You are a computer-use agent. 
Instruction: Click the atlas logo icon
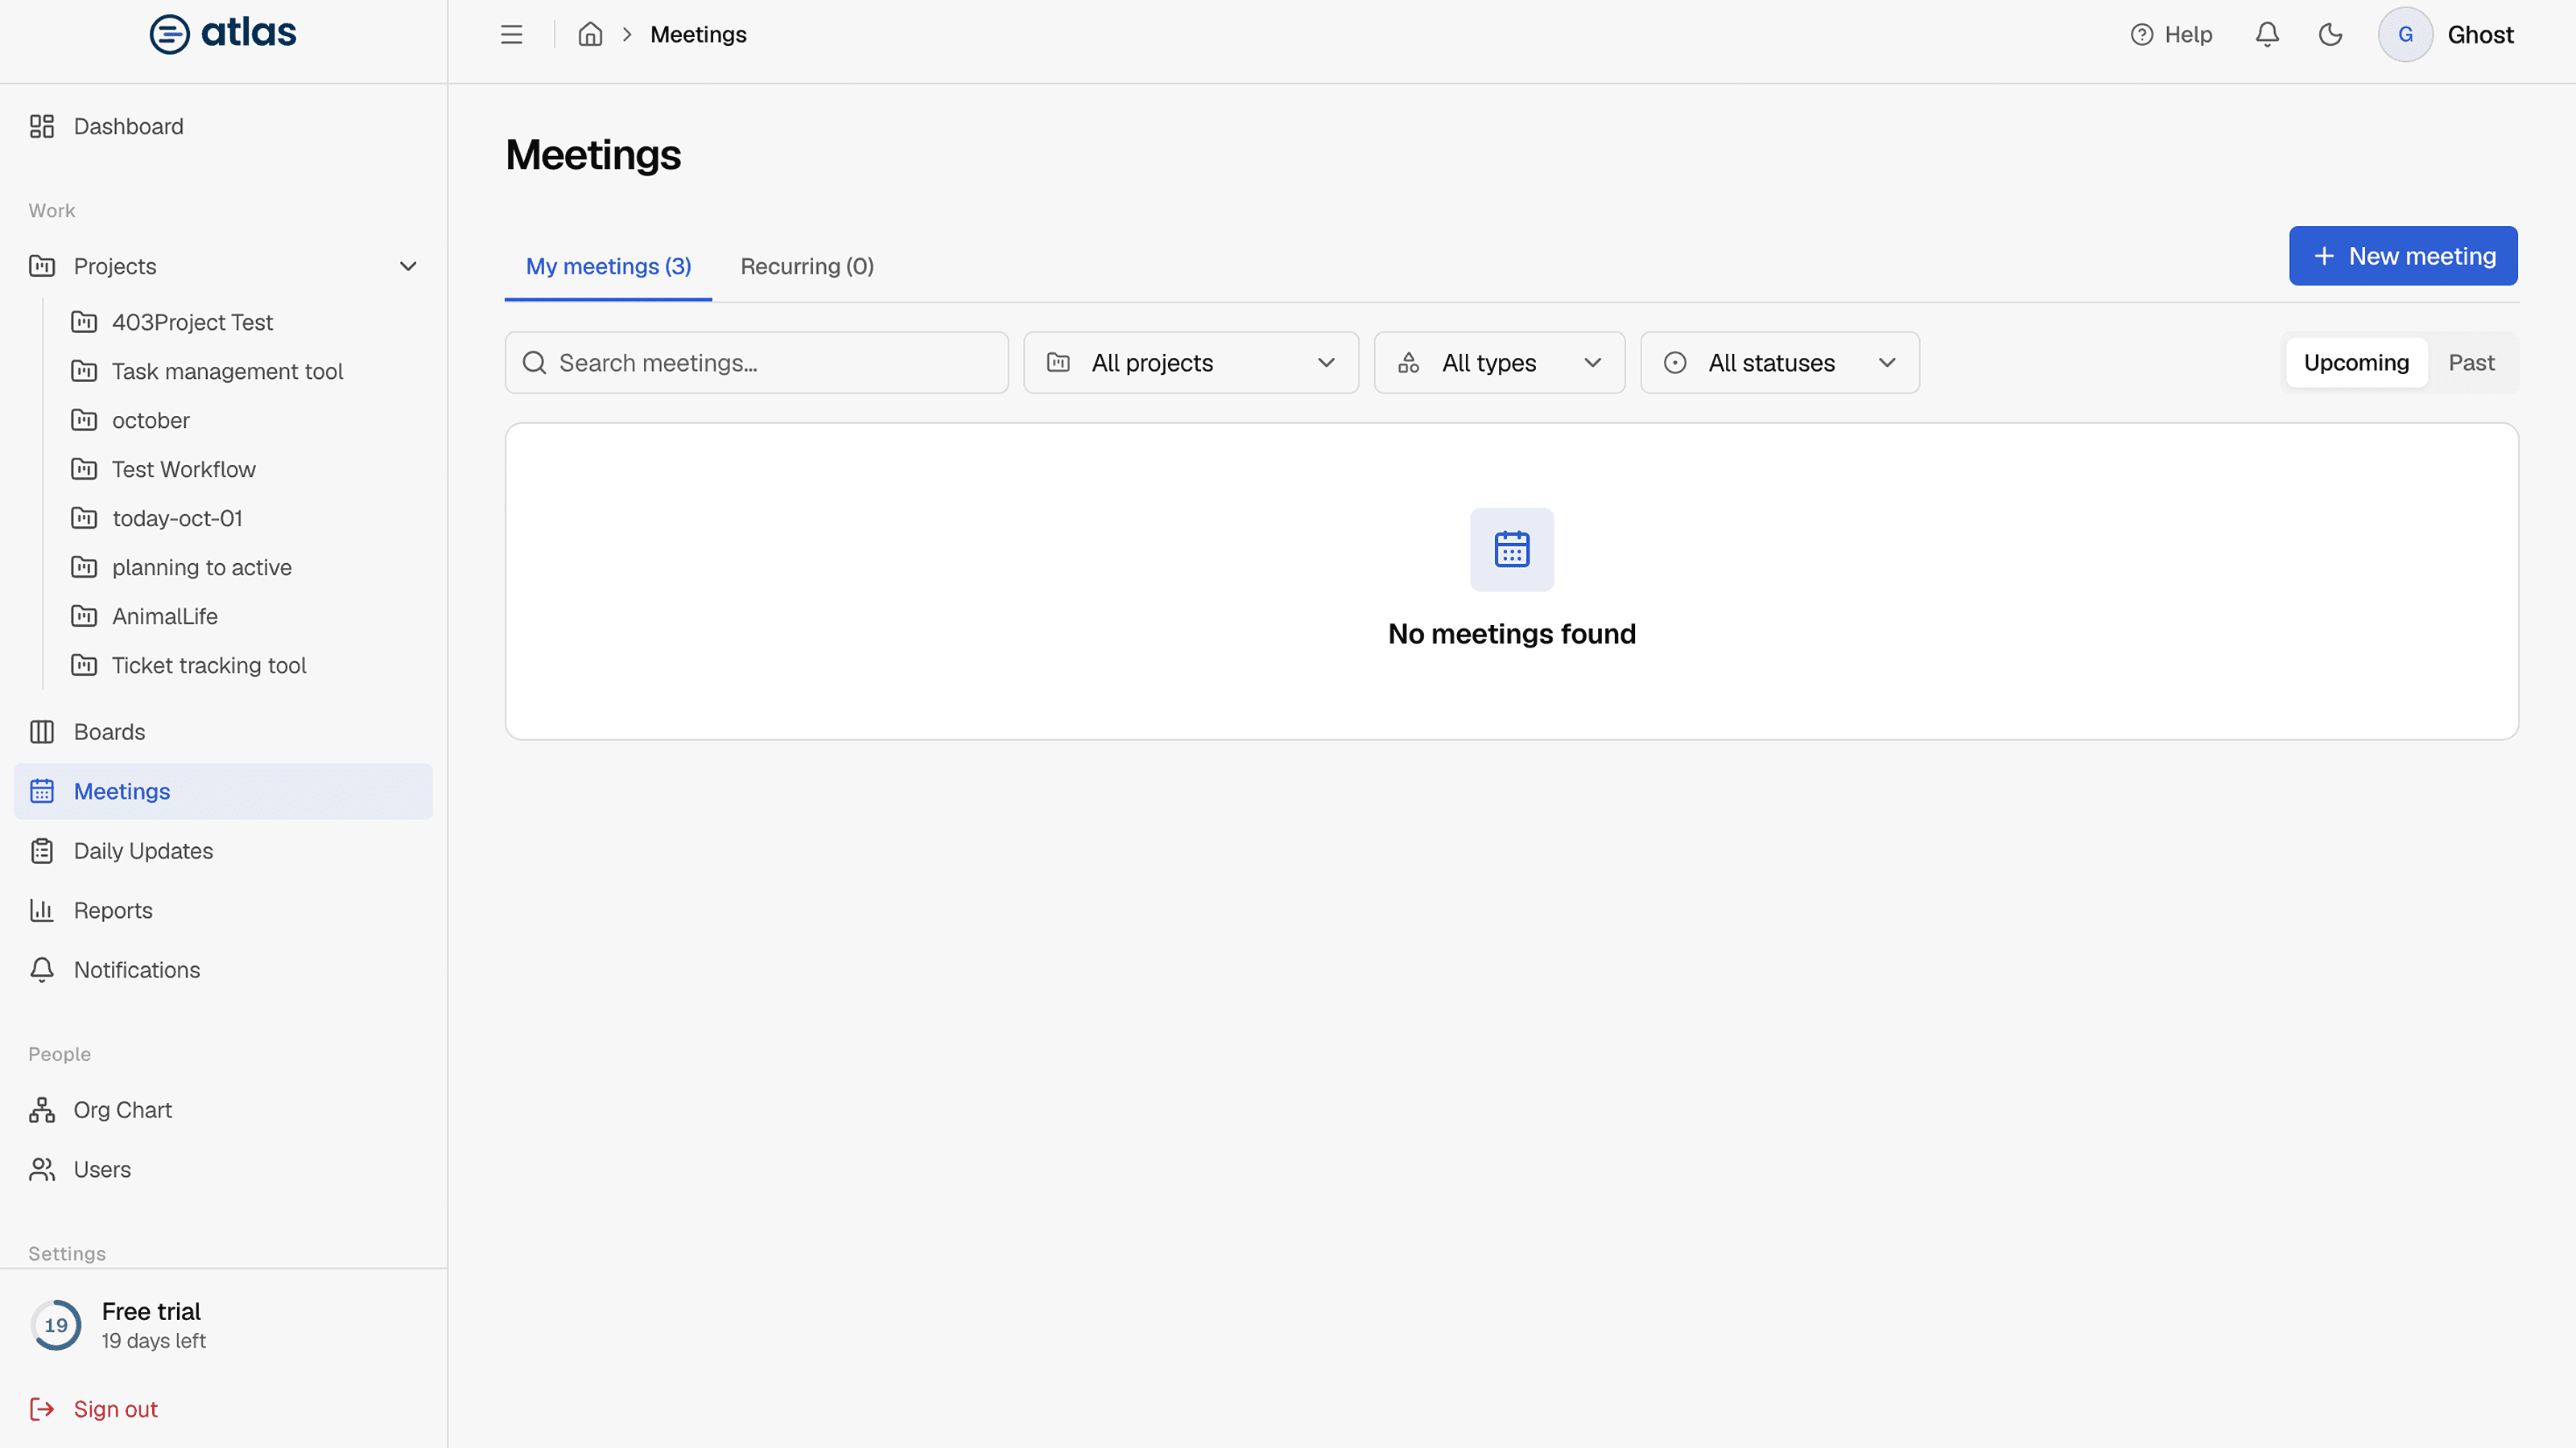[x=169, y=34]
